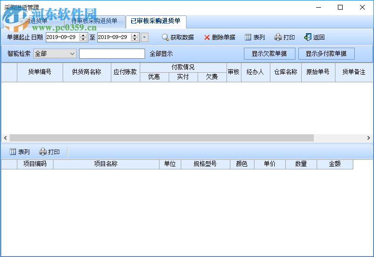
Task: Click the smart search text box
Action: (x=112, y=53)
